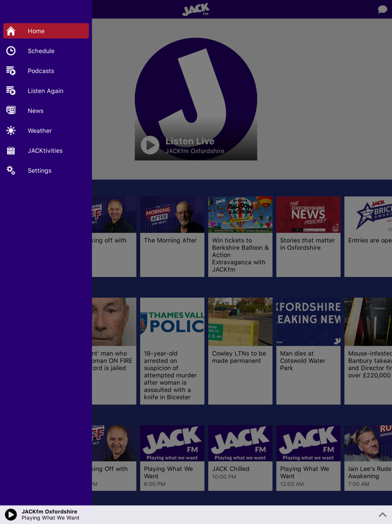Open JACKtivities from the side menu

point(46,151)
